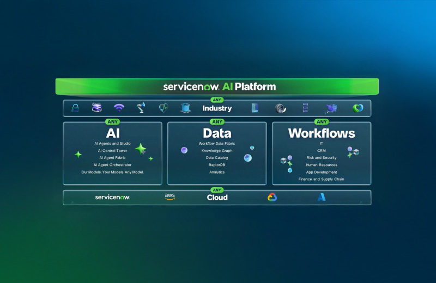Select Knowledge Graph under Data
This screenshot has height=283, width=436.
click(x=216, y=151)
